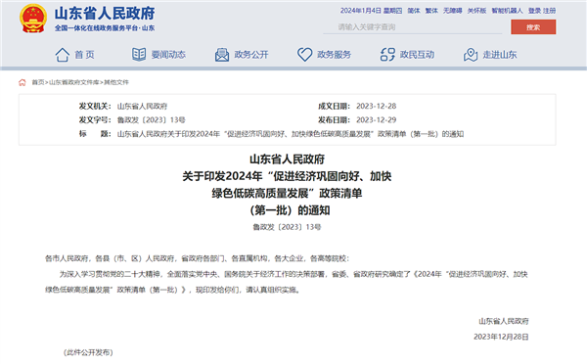Click the red breadcrumb home icon
587x364 pixels.
click(23, 82)
